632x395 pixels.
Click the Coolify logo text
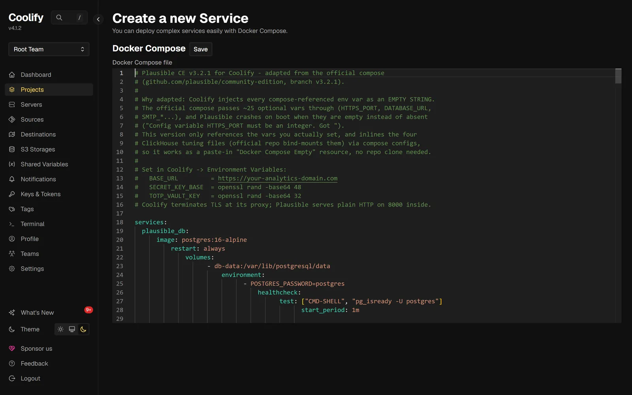(x=26, y=17)
